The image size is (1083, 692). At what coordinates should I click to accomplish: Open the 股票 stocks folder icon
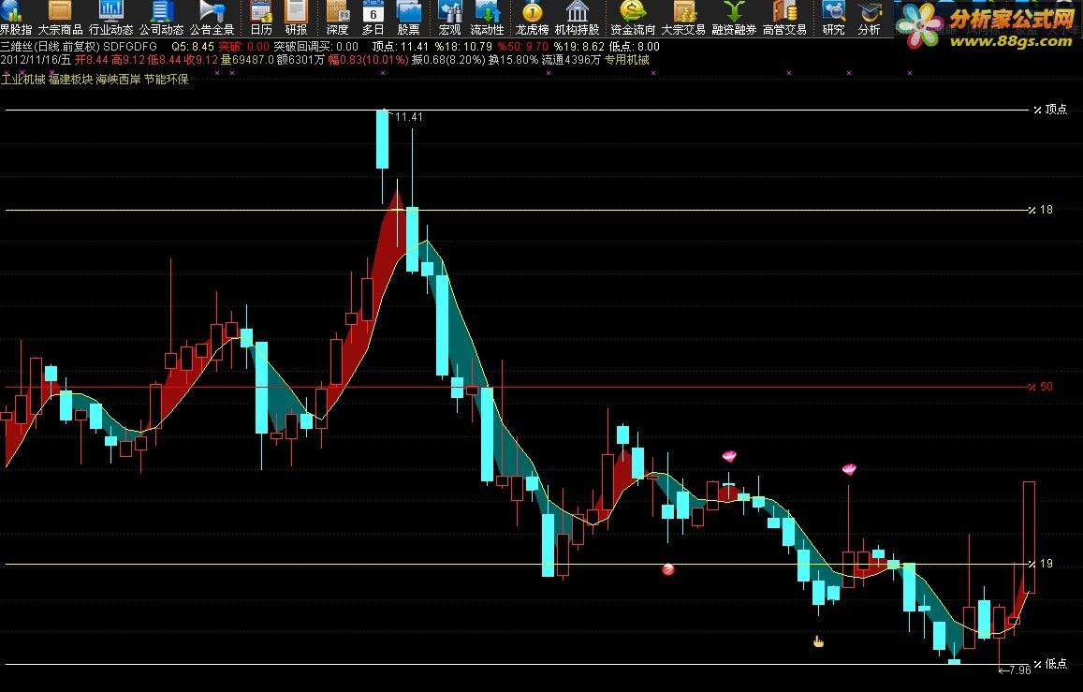point(408,18)
